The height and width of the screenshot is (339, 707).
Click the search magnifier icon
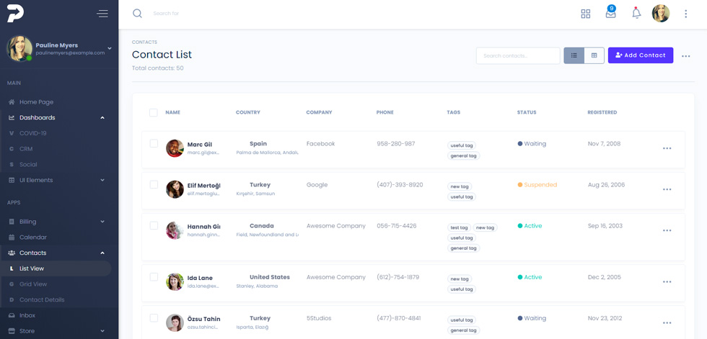[x=137, y=14]
